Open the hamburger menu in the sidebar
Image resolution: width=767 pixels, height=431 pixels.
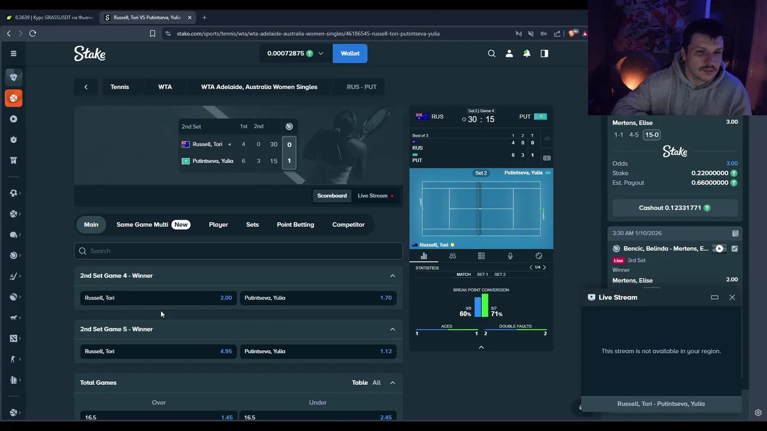(13, 53)
